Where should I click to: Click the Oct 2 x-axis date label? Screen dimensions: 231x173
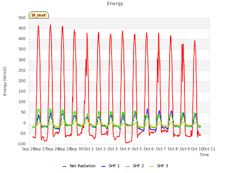pos(101,149)
